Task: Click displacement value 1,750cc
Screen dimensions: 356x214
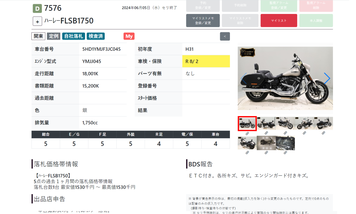Action: 90,122
